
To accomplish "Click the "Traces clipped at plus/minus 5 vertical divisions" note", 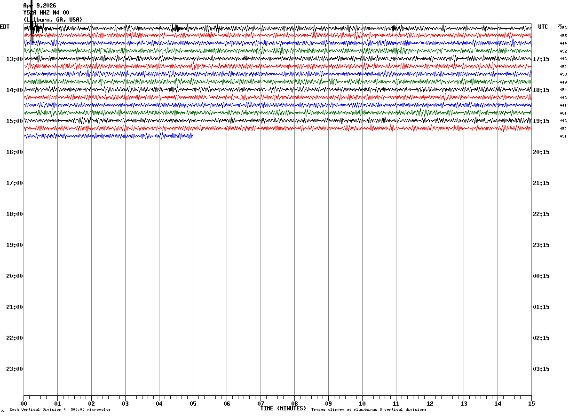I will coord(369,410).
